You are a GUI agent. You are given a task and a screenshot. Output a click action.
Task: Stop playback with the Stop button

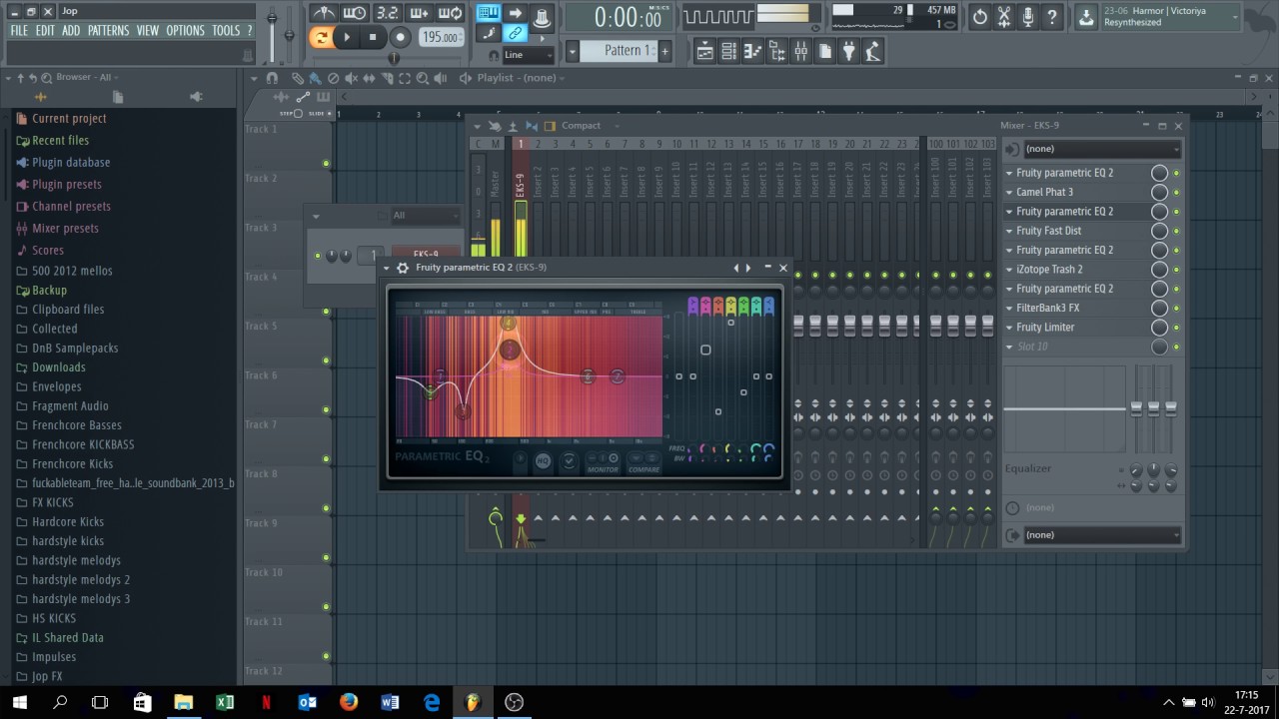373,37
